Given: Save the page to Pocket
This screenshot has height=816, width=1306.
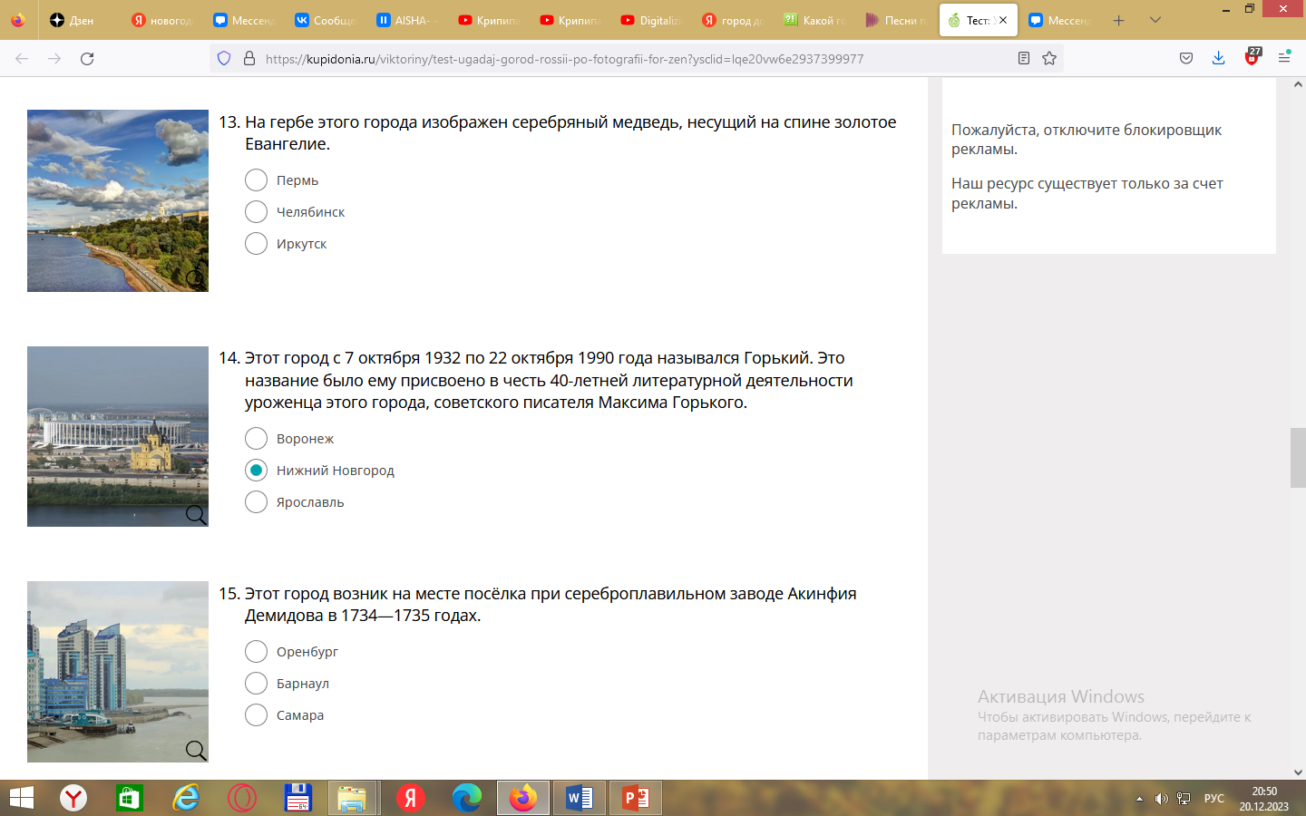Looking at the screenshot, I should 1186,59.
